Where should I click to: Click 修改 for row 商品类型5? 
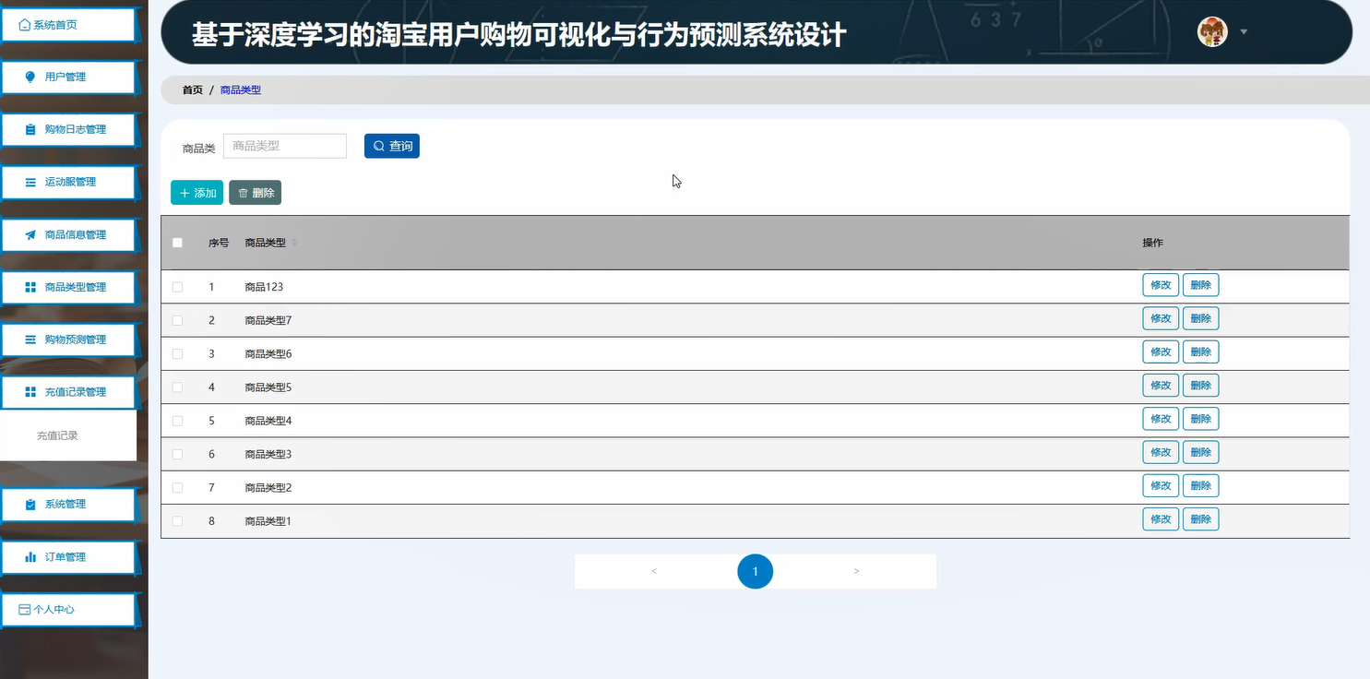click(x=1161, y=386)
